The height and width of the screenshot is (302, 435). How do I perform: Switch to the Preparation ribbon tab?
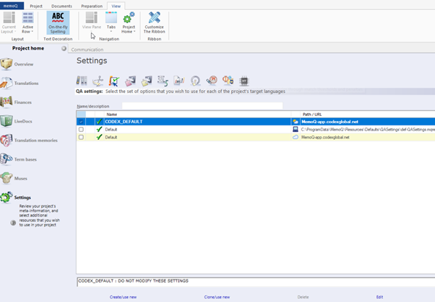92,6
